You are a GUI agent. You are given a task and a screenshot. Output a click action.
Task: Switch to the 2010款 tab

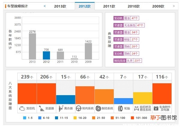[133, 6]
